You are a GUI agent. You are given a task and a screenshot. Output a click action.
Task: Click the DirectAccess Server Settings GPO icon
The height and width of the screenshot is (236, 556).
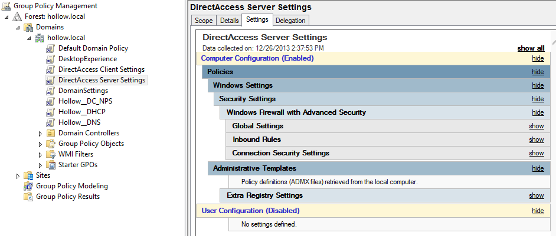(x=50, y=80)
